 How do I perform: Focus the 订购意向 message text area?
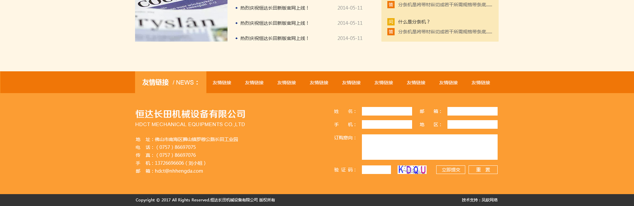[429, 147]
